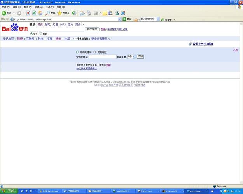Open the 财经 news category
Viewport: 243px width, 194px height.
20,39
